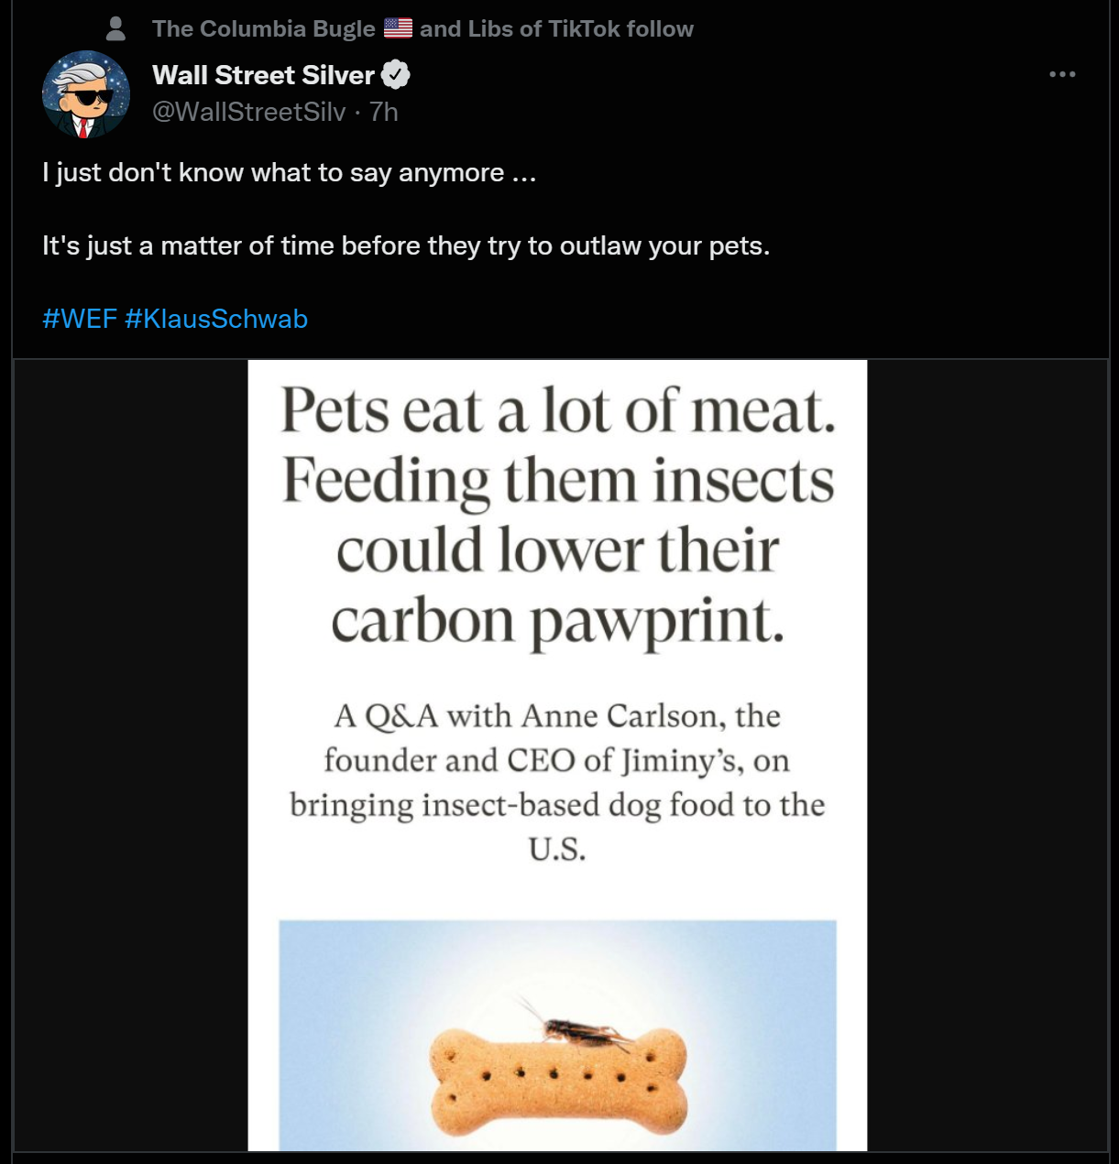Open the Wall Street Silver display name
The image size is (1119, 1164).
pos(263,75)
